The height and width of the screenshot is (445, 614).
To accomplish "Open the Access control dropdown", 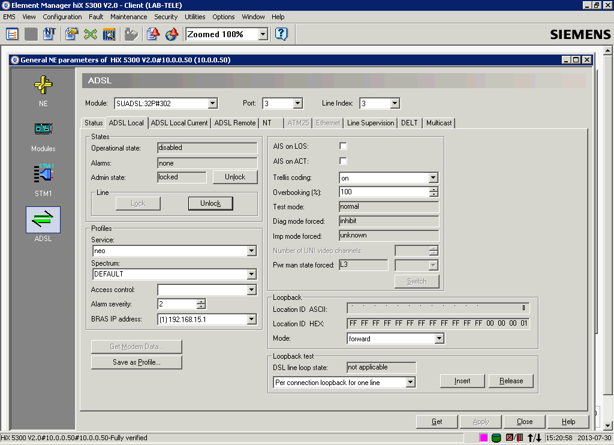I will click(251, 290).
